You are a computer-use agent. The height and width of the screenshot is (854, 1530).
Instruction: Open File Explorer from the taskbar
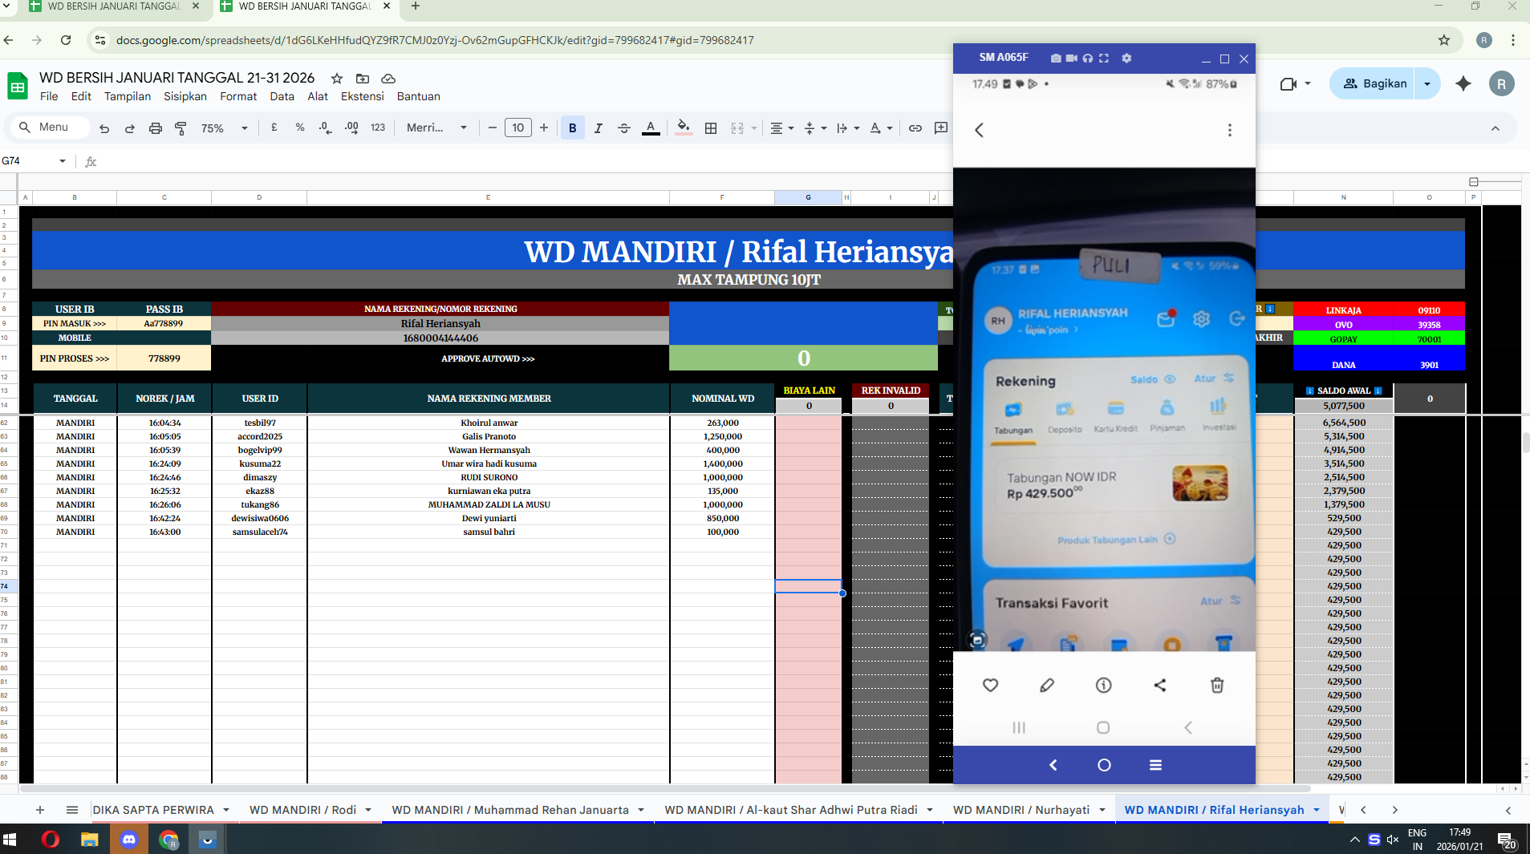[89, 840]
